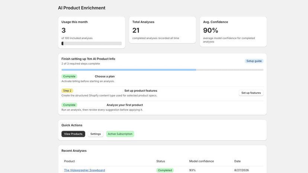
Task: Click the Active Subscription badge
Action: (120, 134)
